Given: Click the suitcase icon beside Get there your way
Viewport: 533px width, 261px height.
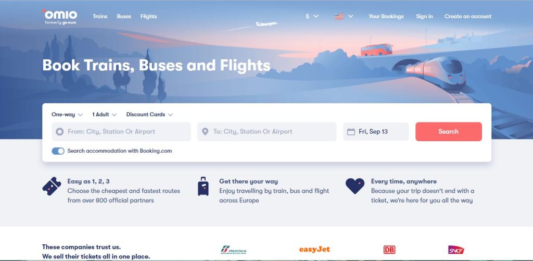Looking at the screenshot, I should [204, 187].
